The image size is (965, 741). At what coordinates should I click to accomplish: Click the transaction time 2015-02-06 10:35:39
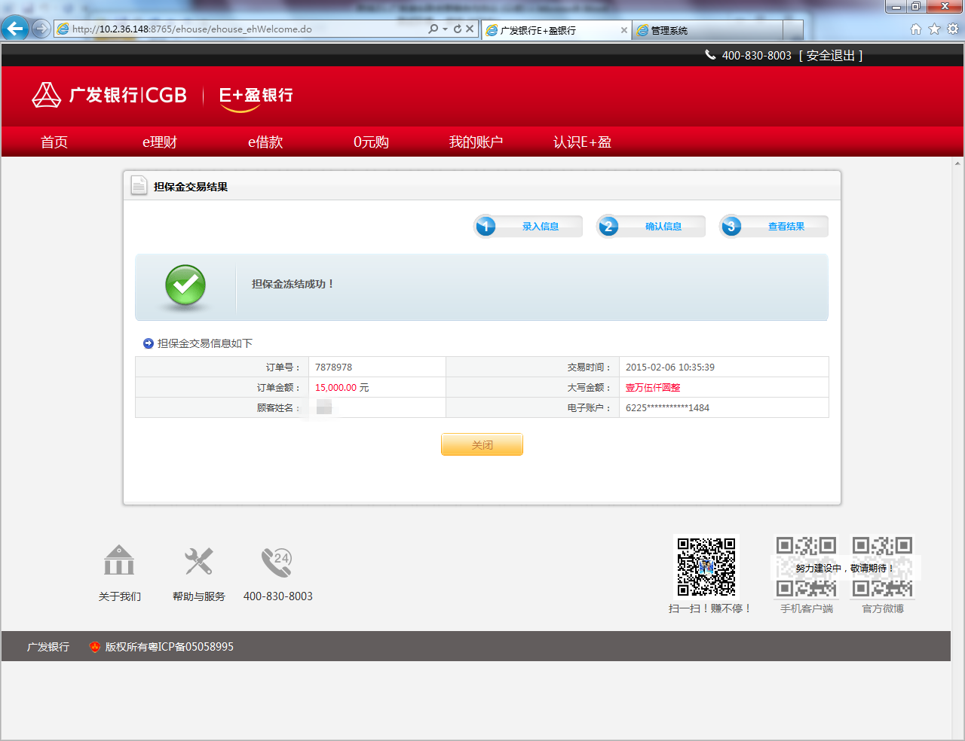670,367
